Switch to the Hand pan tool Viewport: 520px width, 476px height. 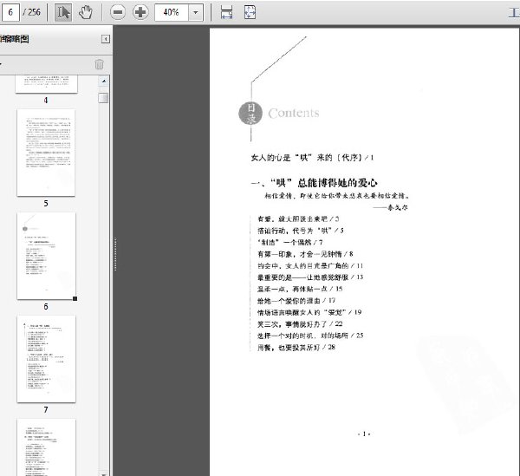click(x=86, y=12)
